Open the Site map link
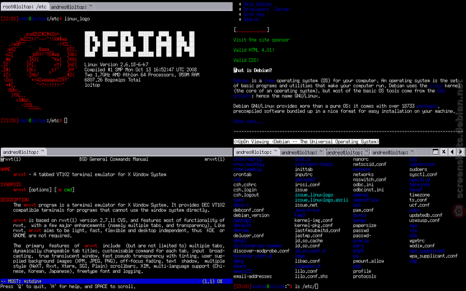 (254, 14)
